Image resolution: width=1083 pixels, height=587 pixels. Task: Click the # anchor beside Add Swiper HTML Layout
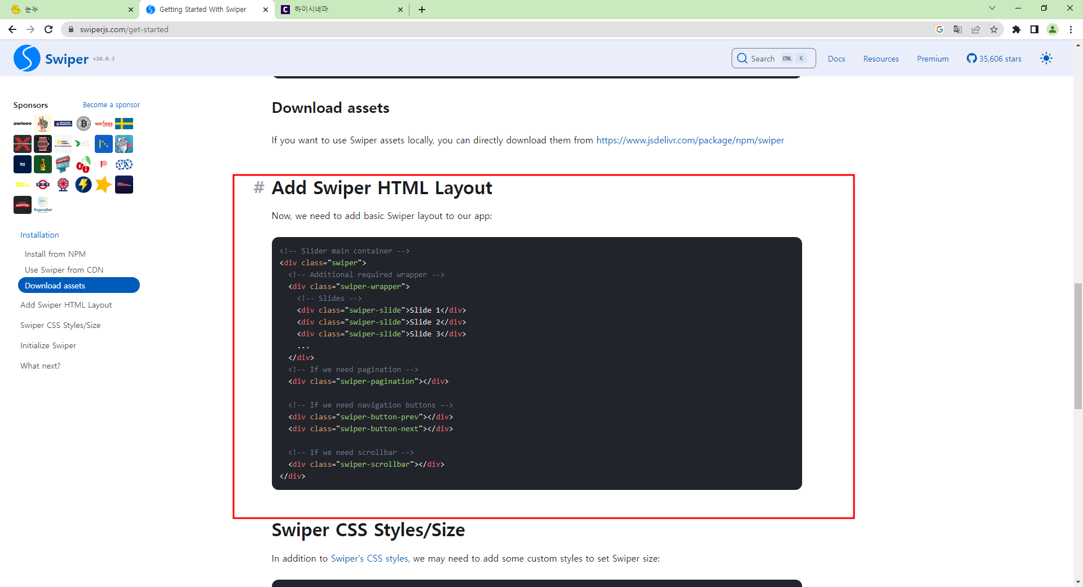259,187
